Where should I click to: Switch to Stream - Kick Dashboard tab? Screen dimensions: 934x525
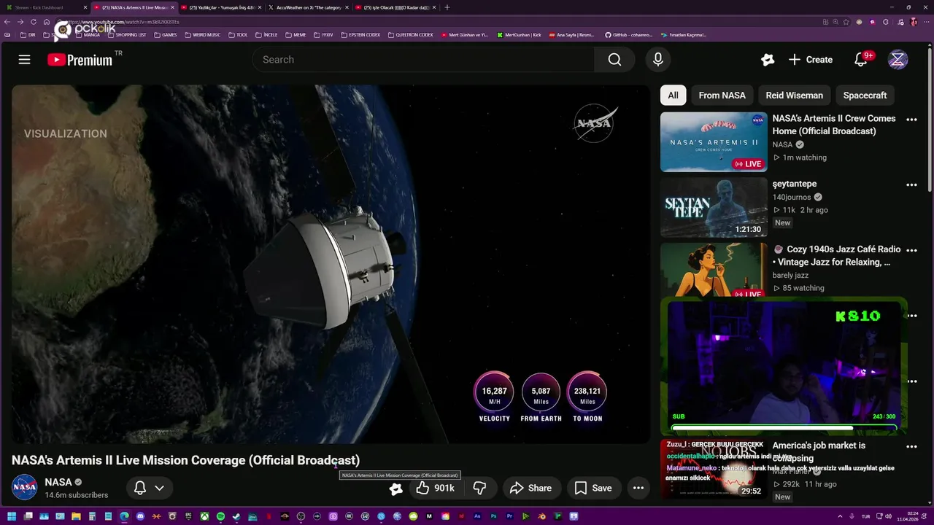pyautogui.click(x=44, y=7)
